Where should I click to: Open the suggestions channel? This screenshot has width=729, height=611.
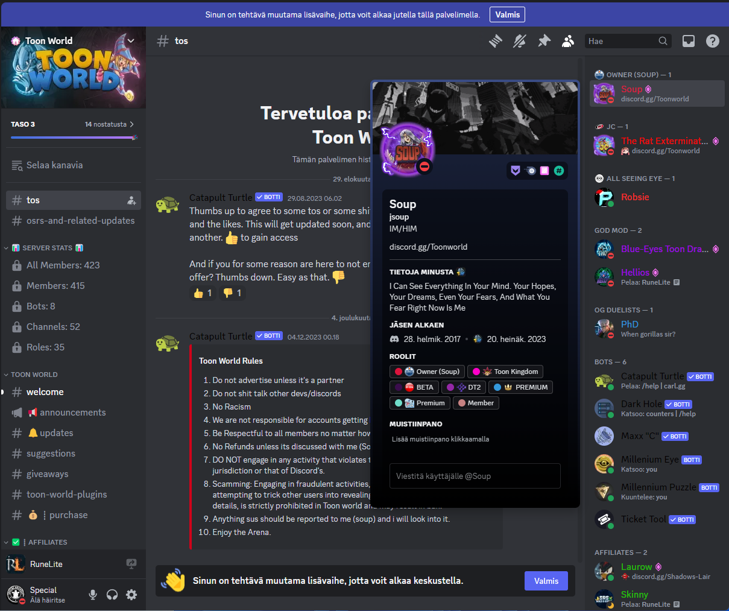coord(74,454)
